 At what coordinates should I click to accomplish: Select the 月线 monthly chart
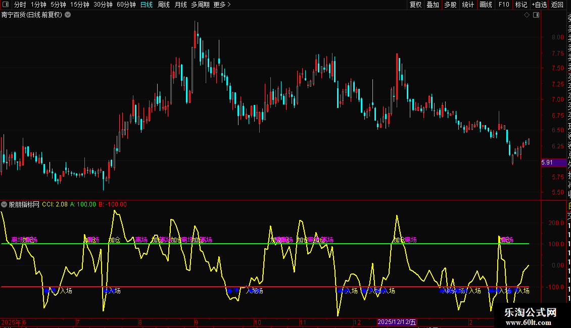tap(180, 5)
